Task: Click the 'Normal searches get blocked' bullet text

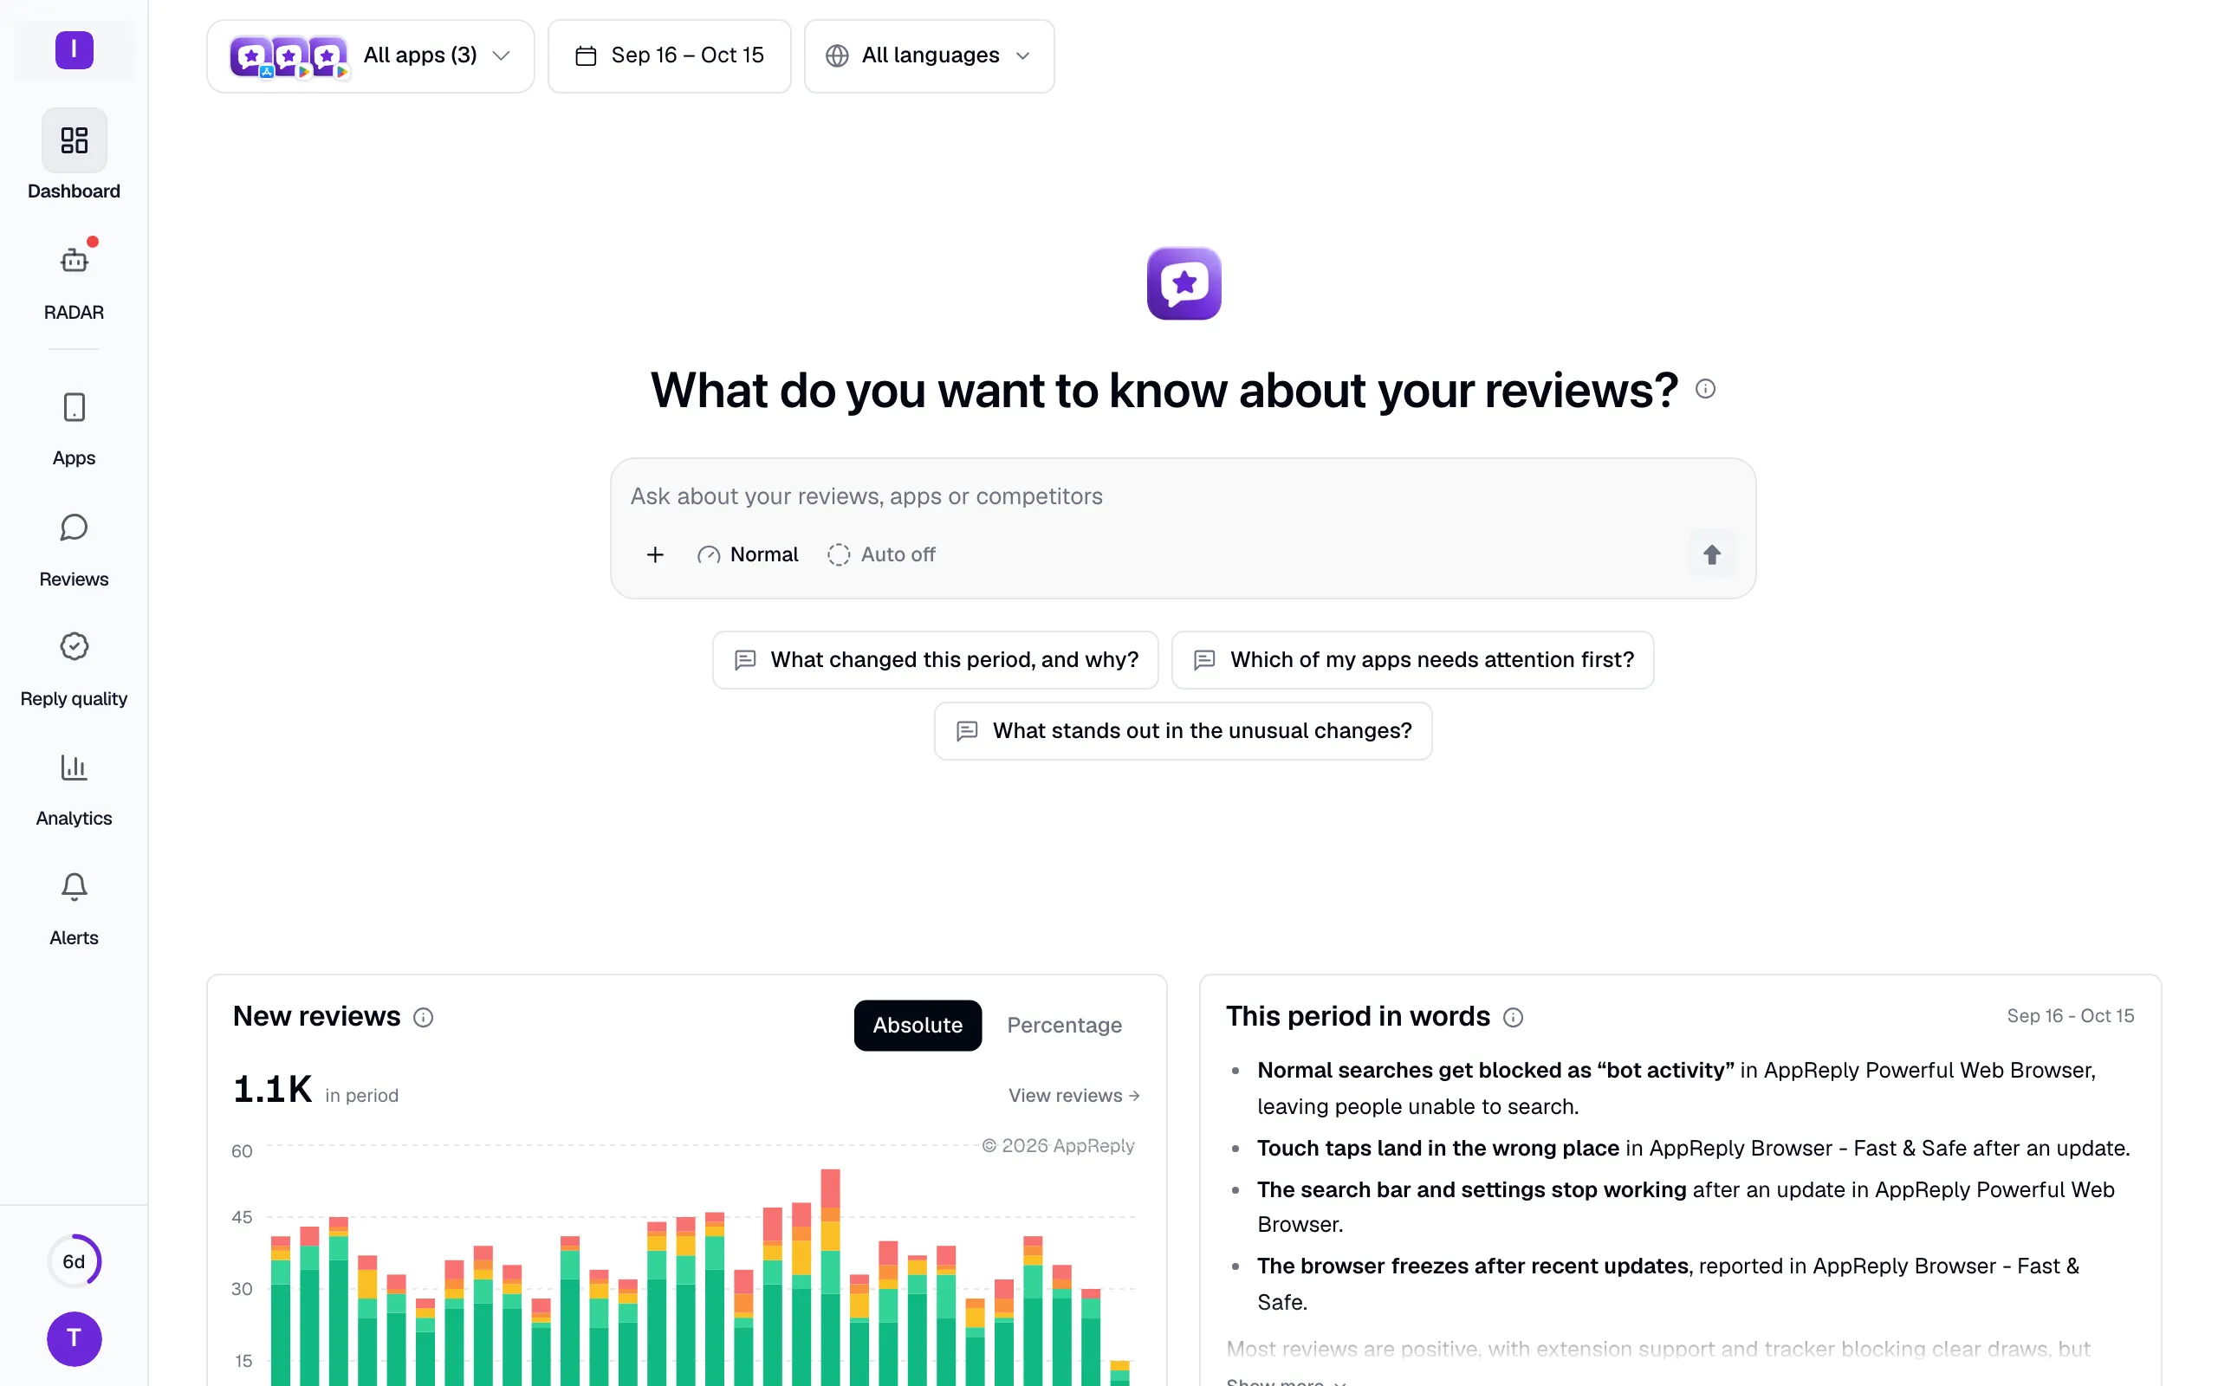Action: click(x=1495, y=1070)
